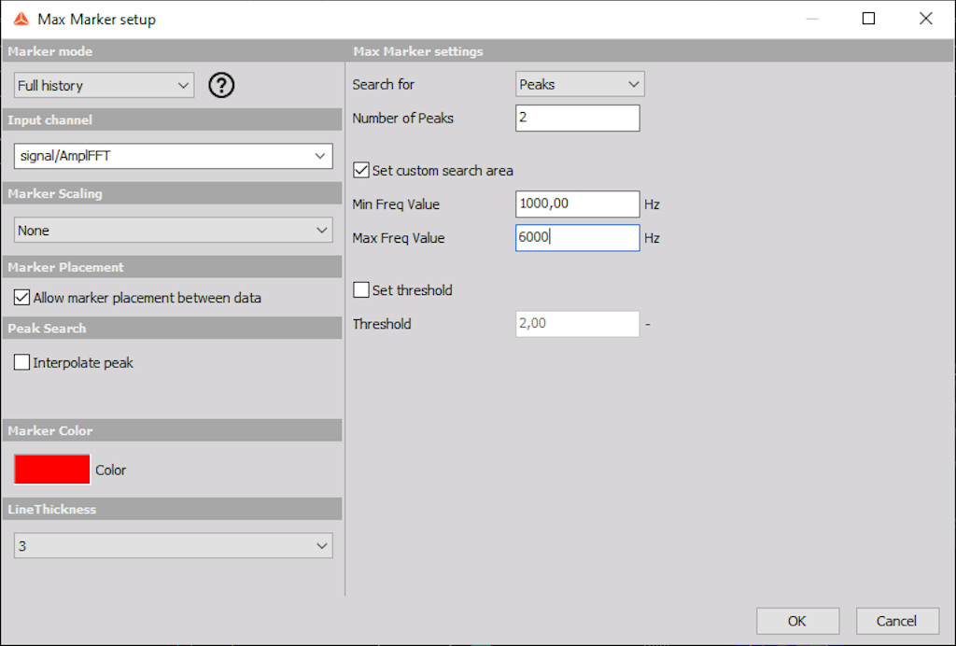This screenshot has width=956, height=646.
Task: Click the Marker mode section header
Action: pos(172,51)
